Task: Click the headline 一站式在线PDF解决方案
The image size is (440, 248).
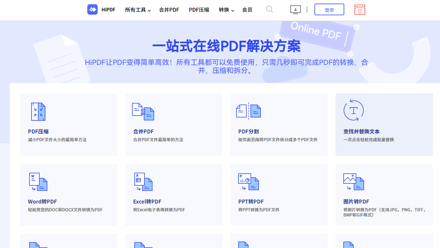Action: [226, 46]
